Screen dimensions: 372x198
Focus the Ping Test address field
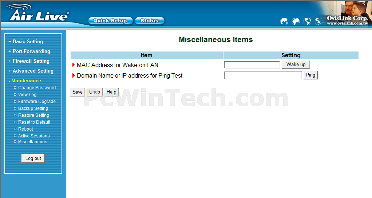[263, 75]
